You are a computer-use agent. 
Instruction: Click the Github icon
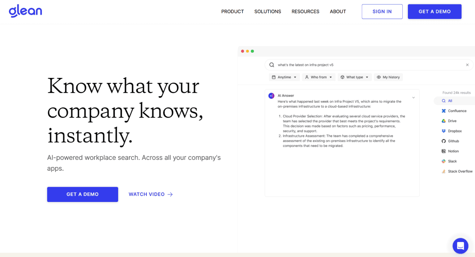coord(443,141)
